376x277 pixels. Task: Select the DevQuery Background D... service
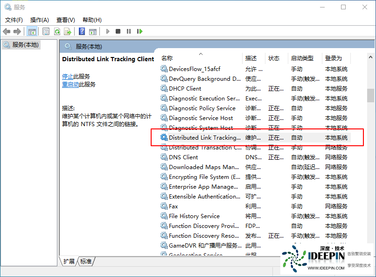click(x=255, y=79)
